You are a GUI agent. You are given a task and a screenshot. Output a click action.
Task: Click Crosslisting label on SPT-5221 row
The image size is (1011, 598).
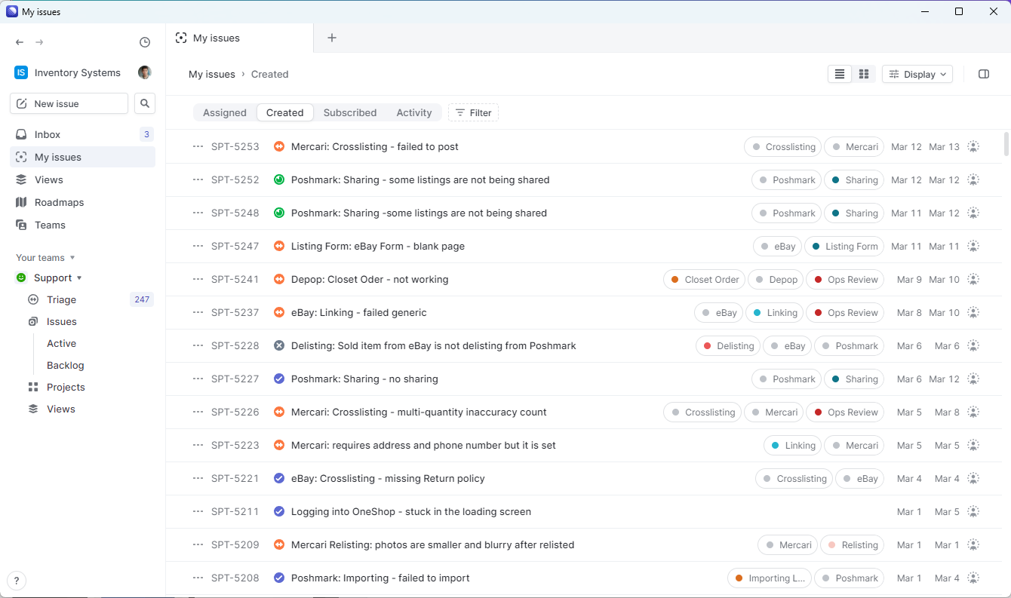[x=794, y=479]
